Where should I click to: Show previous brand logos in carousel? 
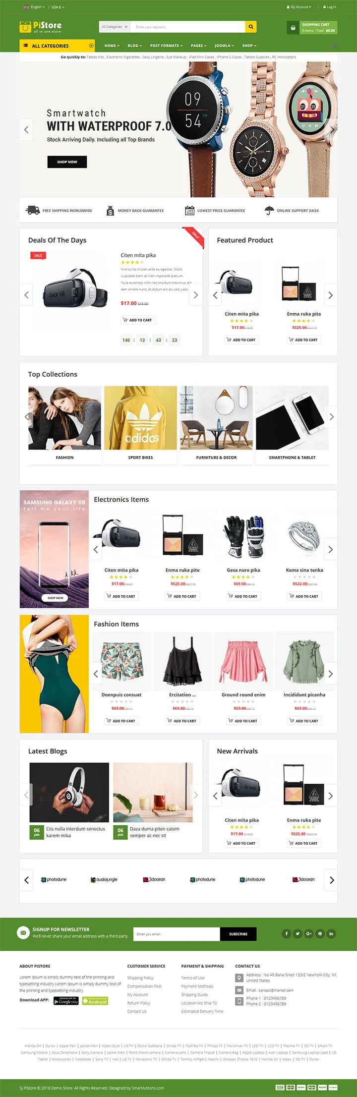pyautogui.click(x=26, y=880)
